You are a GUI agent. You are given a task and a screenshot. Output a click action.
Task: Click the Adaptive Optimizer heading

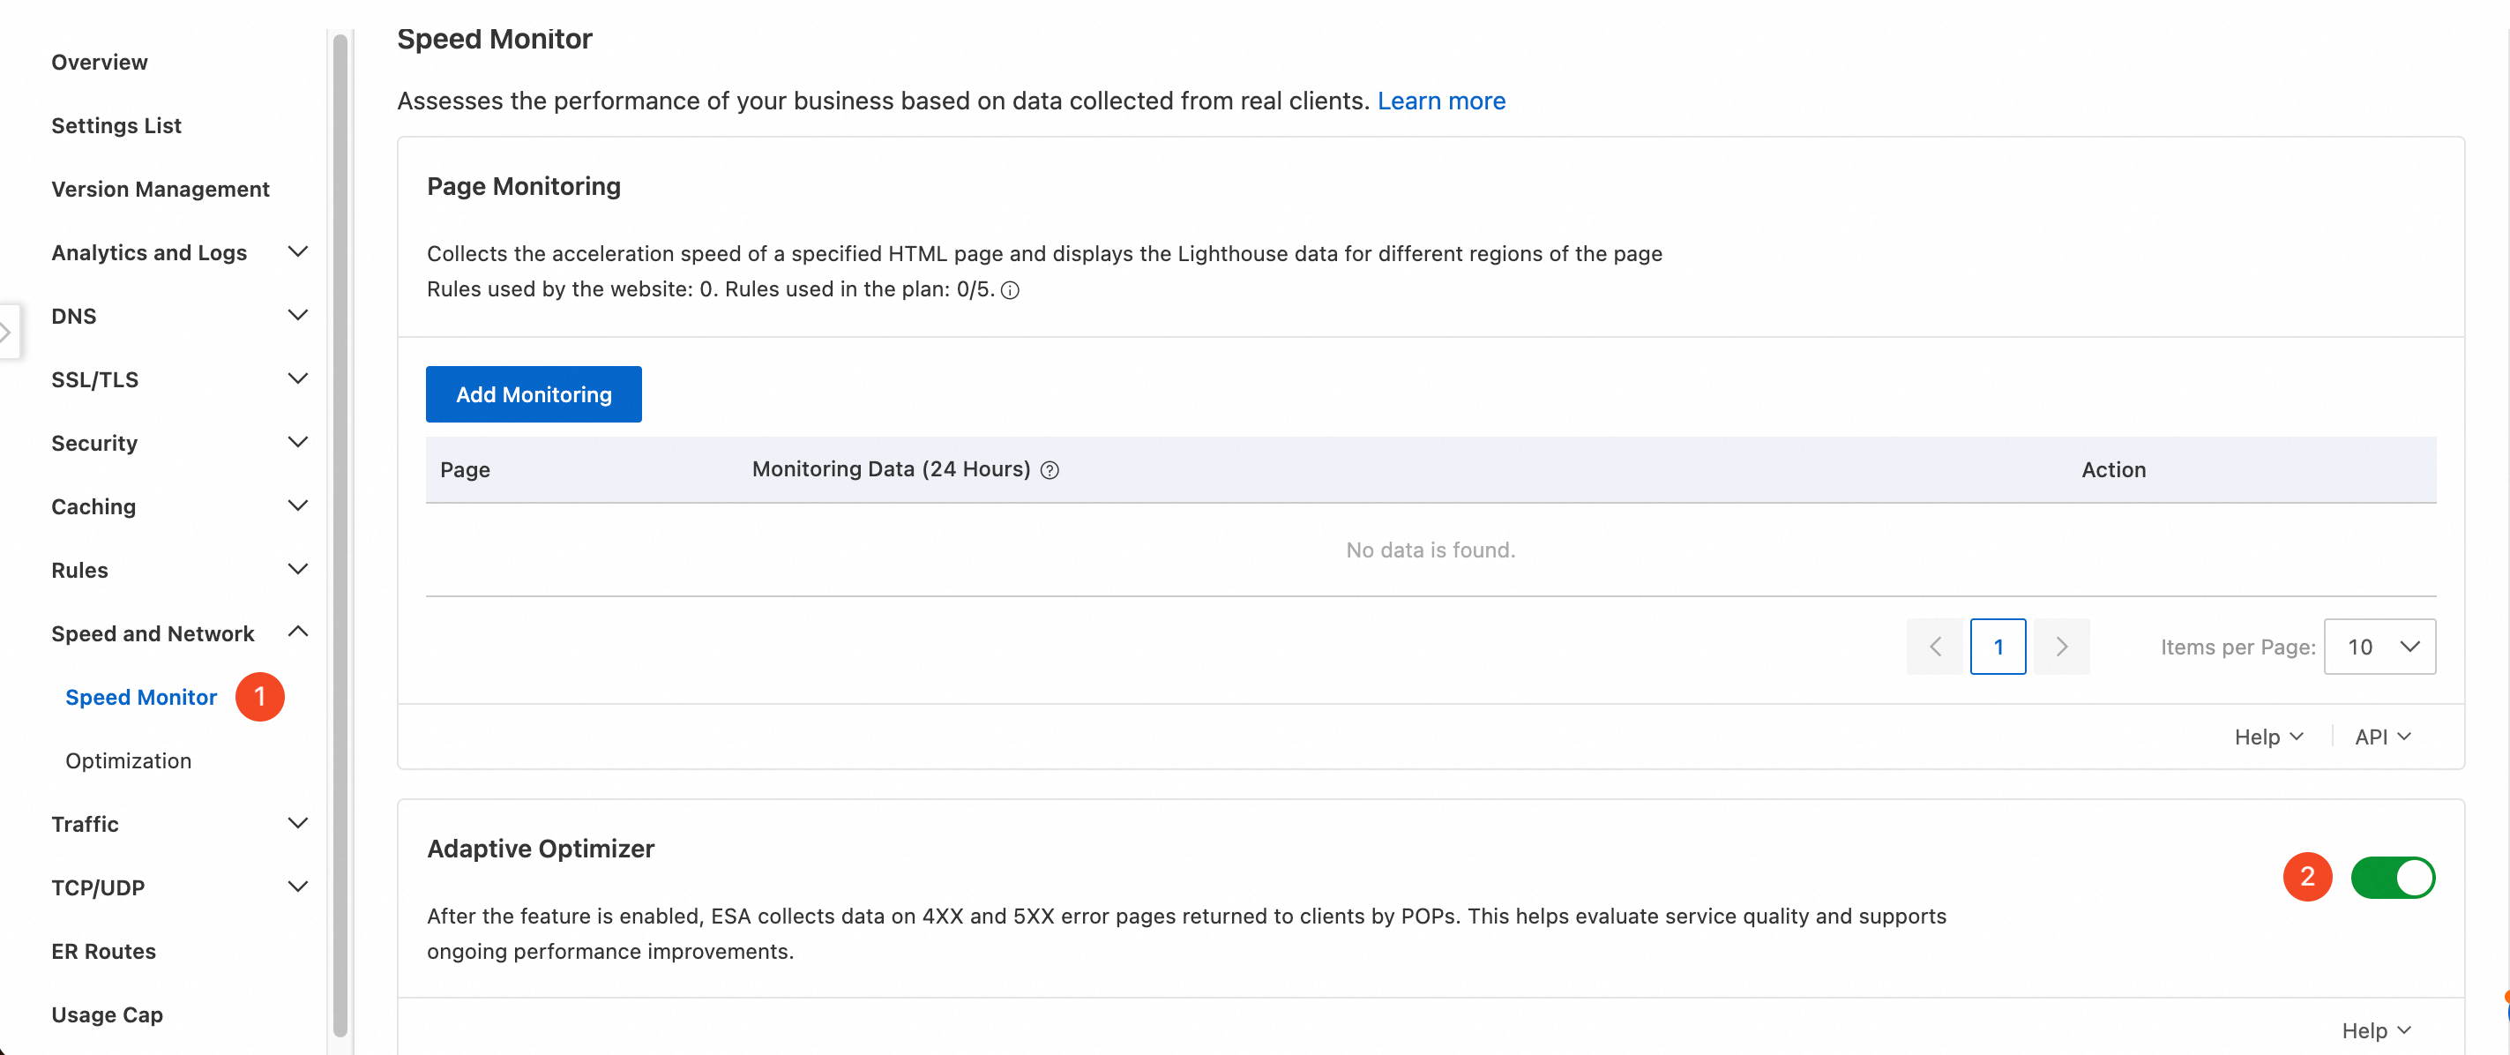[x=541, y=849]
